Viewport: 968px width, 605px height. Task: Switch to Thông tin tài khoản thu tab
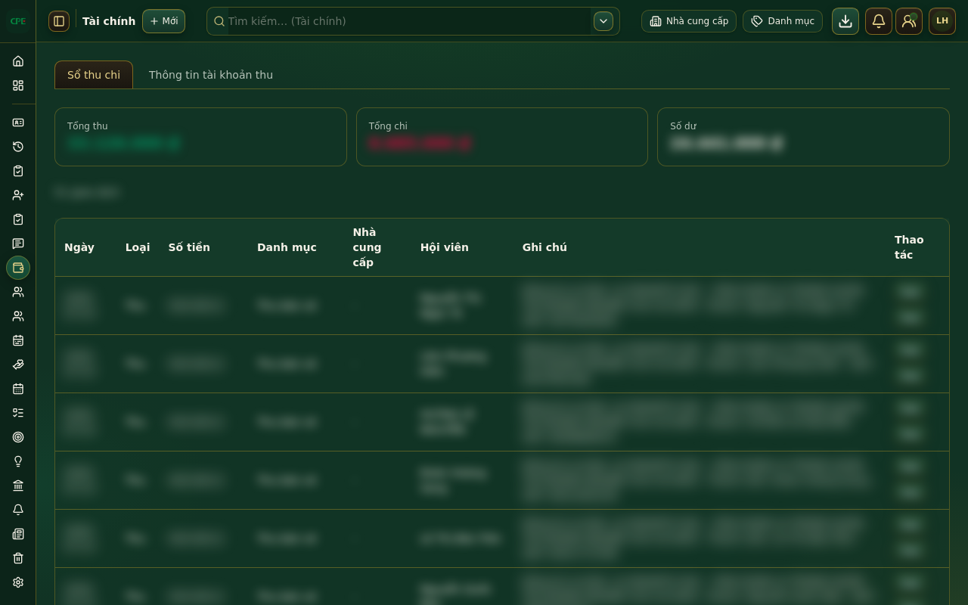pyautogui.click(x=211, y=75)
